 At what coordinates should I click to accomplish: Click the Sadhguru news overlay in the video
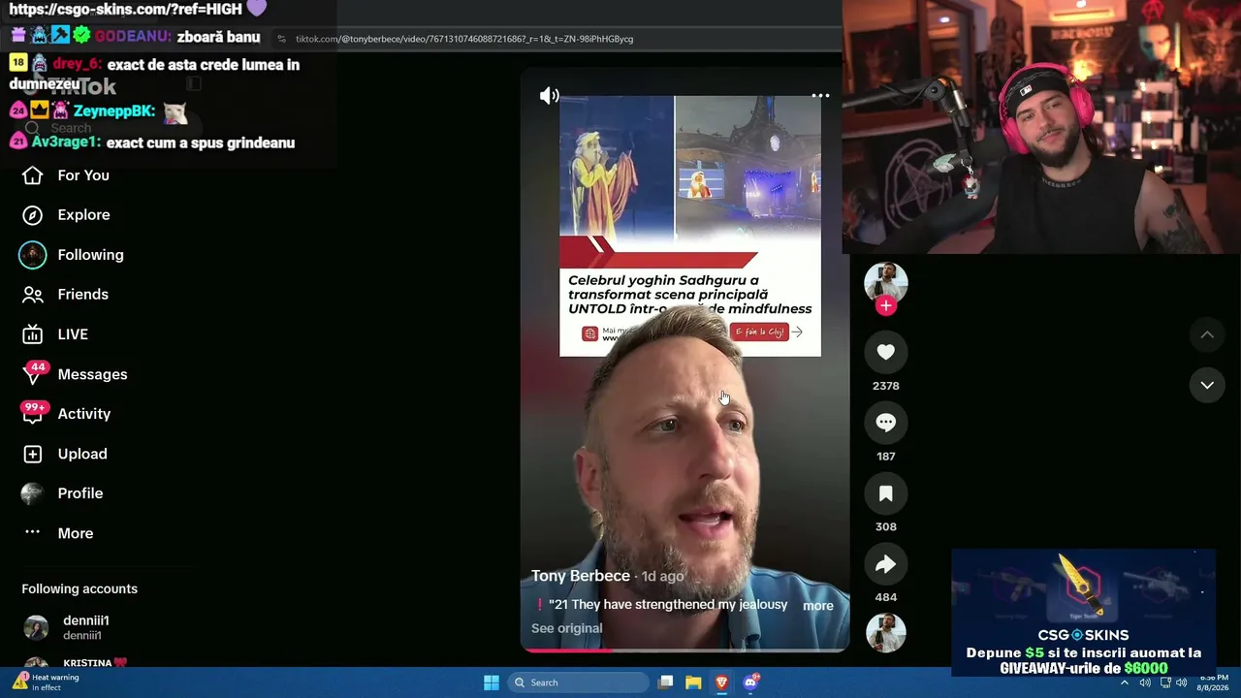690,226
